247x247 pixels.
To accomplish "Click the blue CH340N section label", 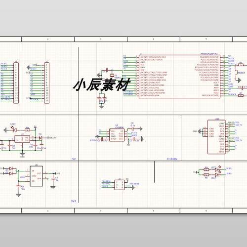I will point(172,159).
